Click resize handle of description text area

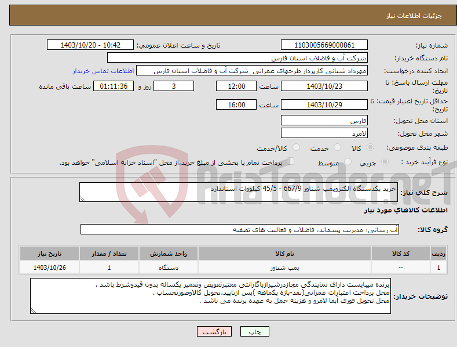point(83,198)
